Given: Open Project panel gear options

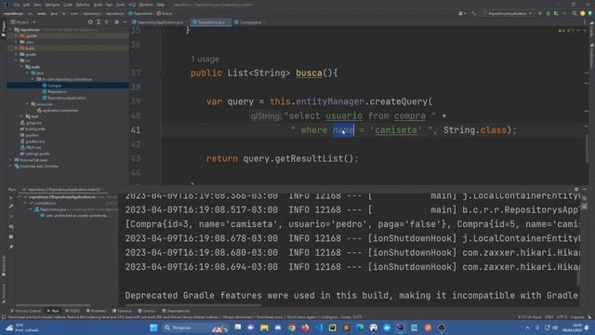Looking at the screenshot, I should [116, 22].
